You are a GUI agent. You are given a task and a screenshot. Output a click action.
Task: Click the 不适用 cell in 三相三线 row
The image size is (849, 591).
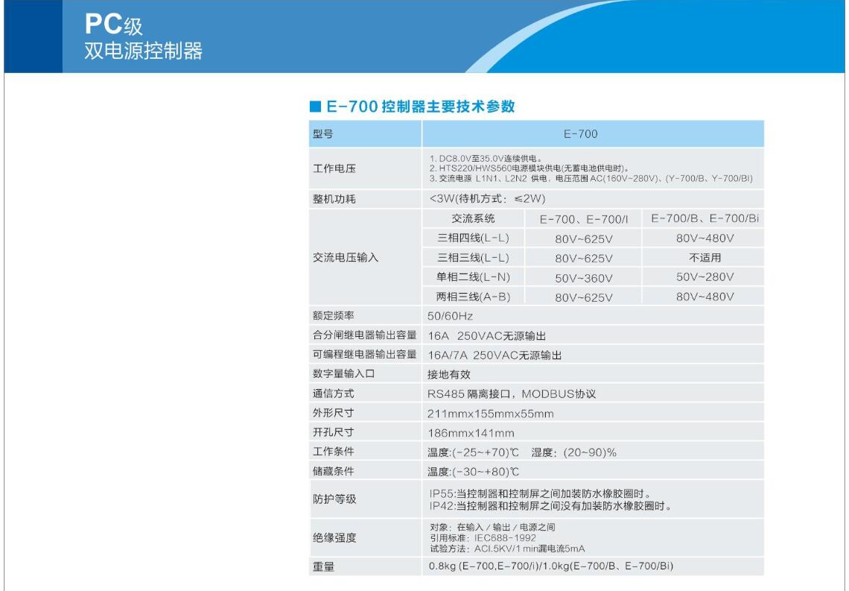pyautogui.click(x=705, y=258)
